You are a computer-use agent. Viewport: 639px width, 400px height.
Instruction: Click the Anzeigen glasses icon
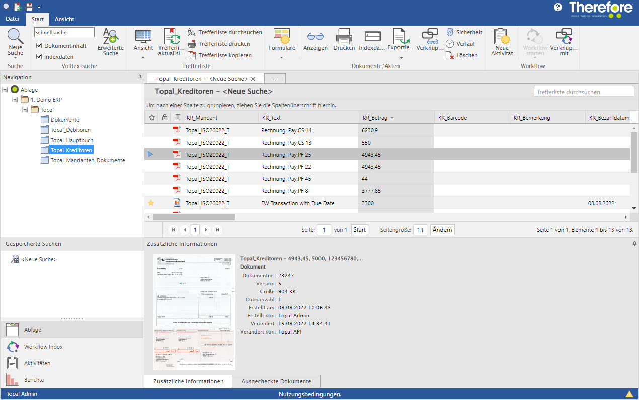coord(315,36)
